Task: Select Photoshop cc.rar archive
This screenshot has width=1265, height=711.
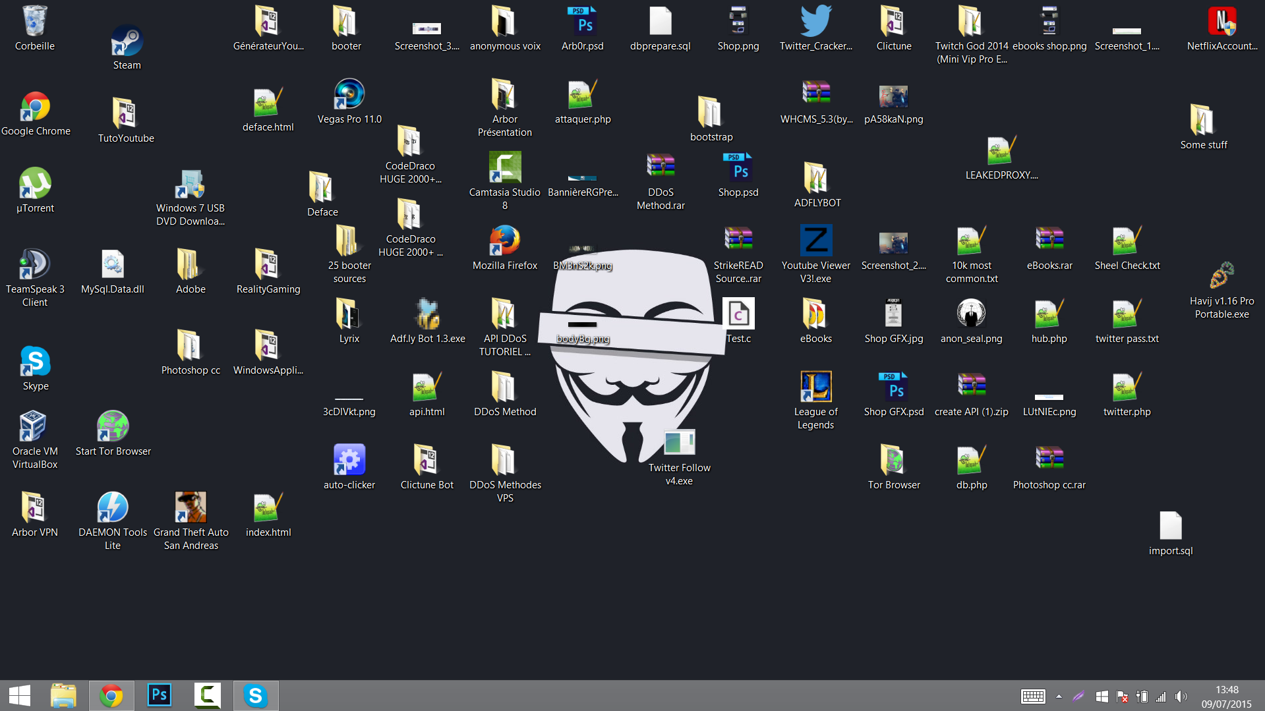Action: (1049, 467)
